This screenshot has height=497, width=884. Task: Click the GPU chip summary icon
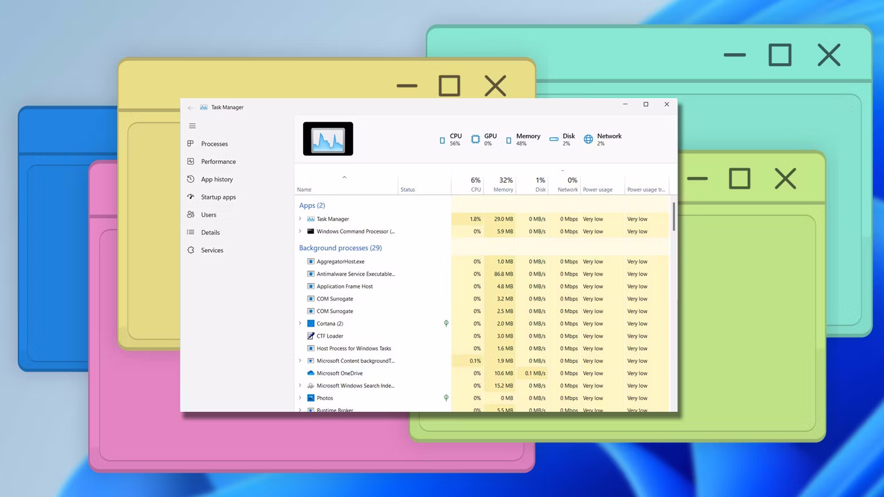tap(475, 139)
